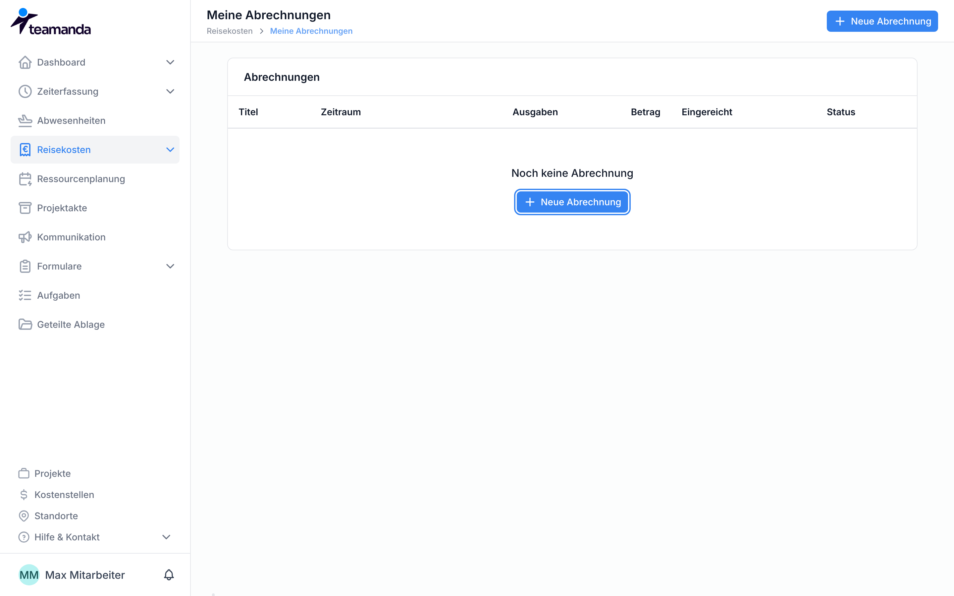Collapse the Reisekosten chevron
954x596 pixels.
(170, 150)
